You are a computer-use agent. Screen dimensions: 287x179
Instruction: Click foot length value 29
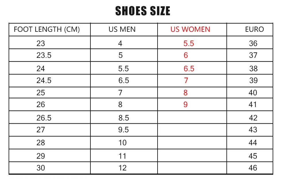pyautogui.click(x=41, y=156)
